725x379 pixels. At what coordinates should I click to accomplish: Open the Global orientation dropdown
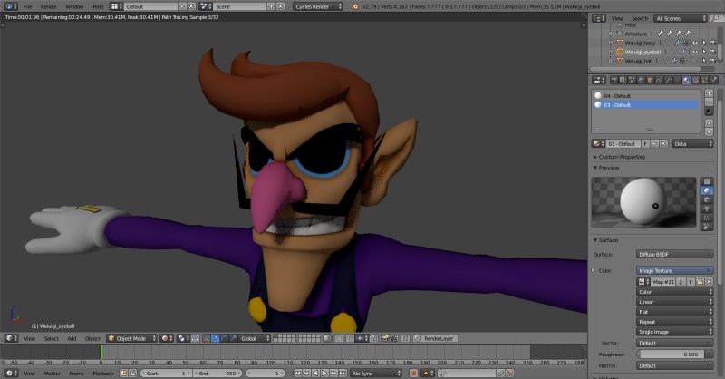tap(255, 339)
